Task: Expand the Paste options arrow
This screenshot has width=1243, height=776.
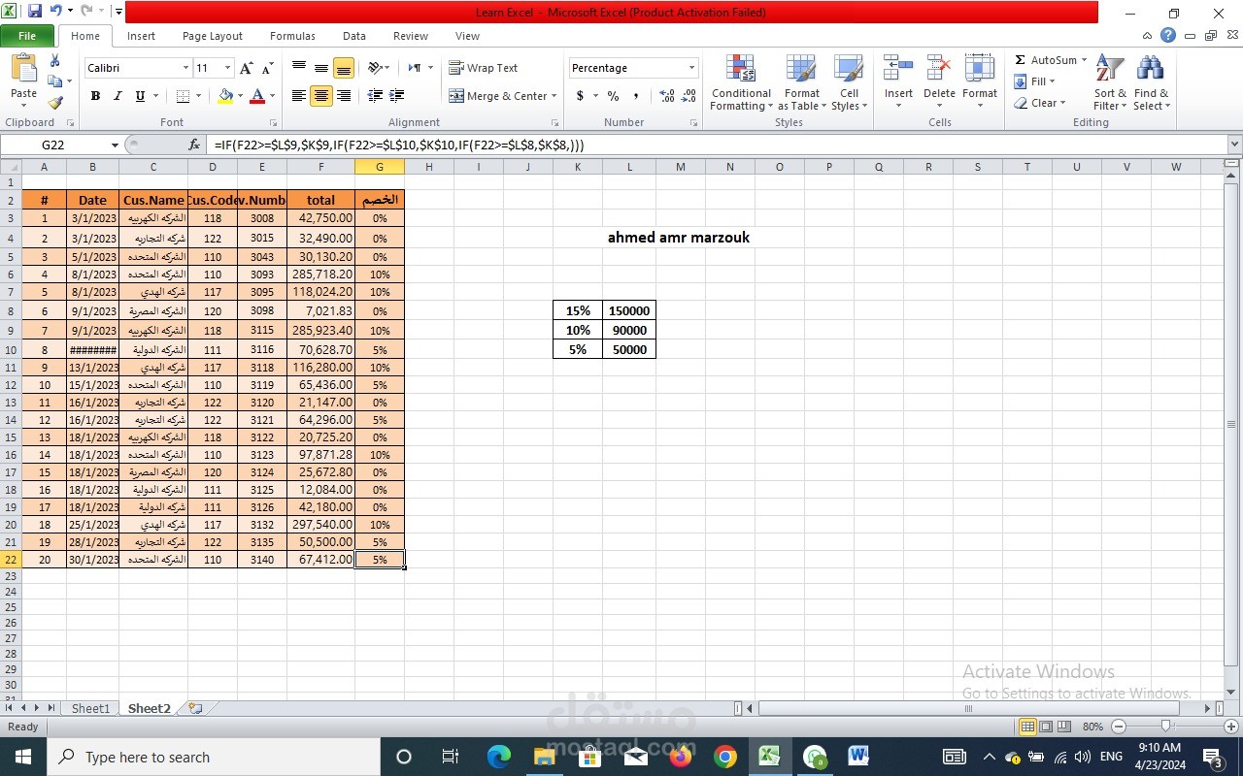Action: pos(24,105)
